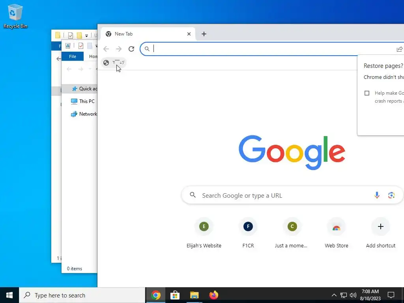Screen dimensions: 404x303
Task: Click the Restore pages? heading
Action: point(383,66)
